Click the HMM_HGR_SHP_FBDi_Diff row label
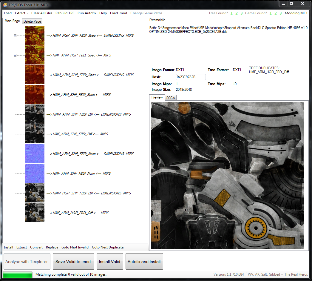 point(89,193)
